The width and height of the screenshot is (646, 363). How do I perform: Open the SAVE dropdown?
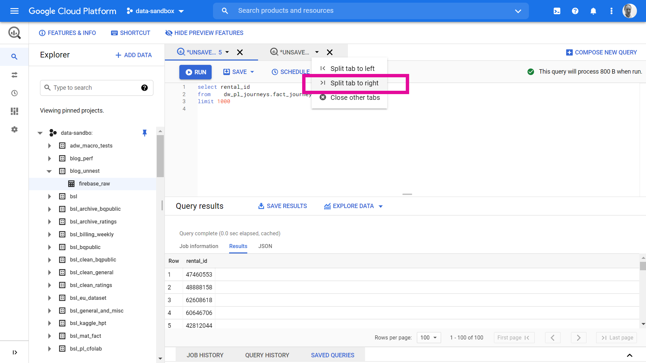pyautogui.click(x=252, y=72)
